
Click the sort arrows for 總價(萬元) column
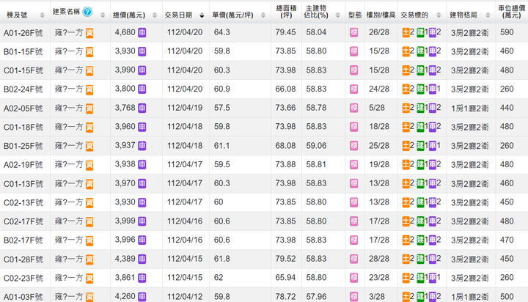pos(155,15)
